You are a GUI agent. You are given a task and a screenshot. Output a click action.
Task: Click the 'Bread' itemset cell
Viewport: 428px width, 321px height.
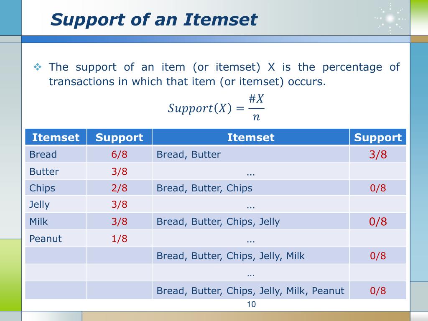(x=56, y=154)
